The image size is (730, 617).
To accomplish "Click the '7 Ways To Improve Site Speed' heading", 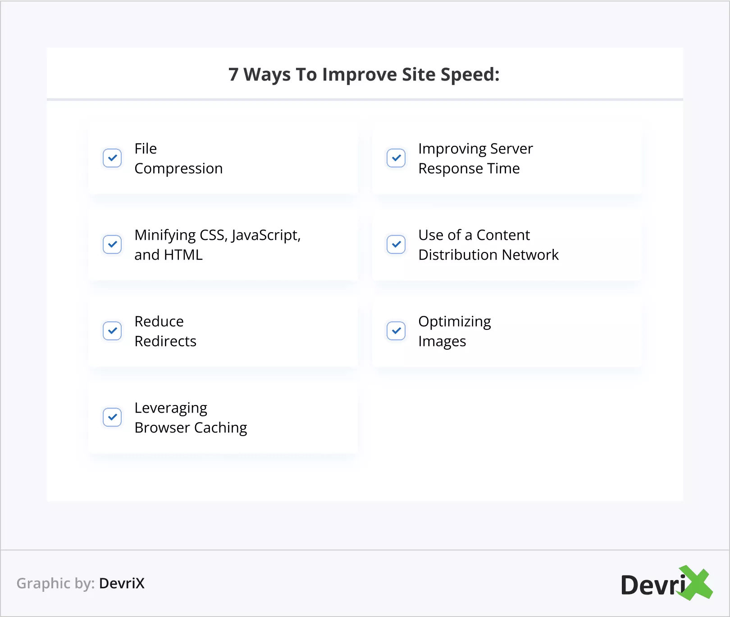I will [x=364, y=74].
